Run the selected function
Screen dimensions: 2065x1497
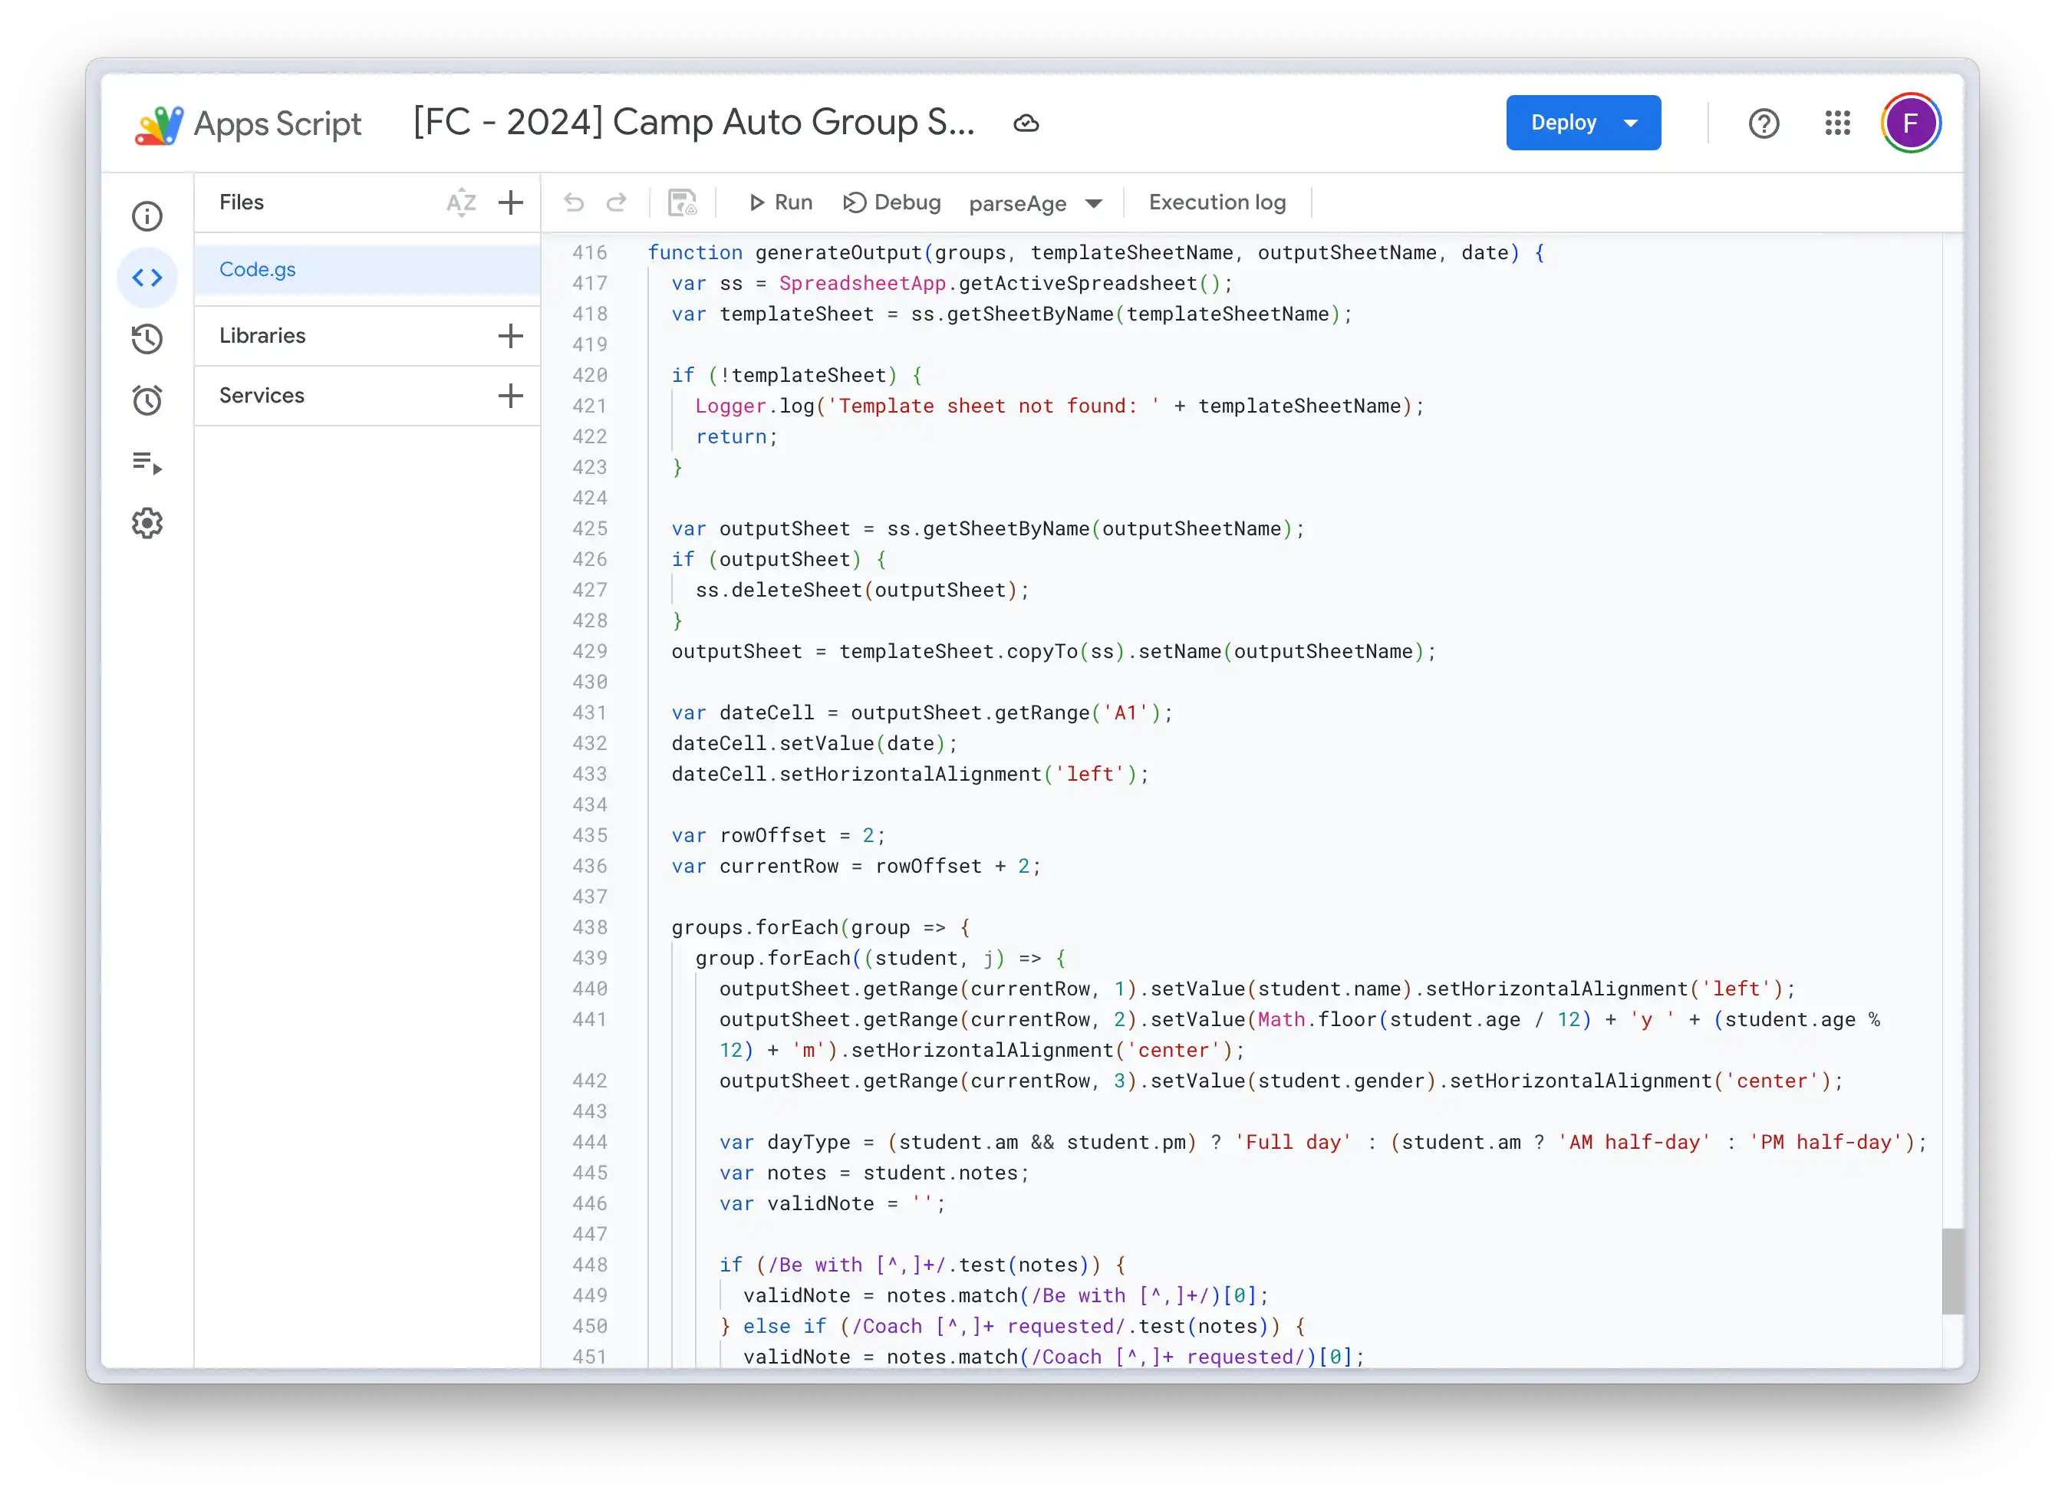point(780,202)
